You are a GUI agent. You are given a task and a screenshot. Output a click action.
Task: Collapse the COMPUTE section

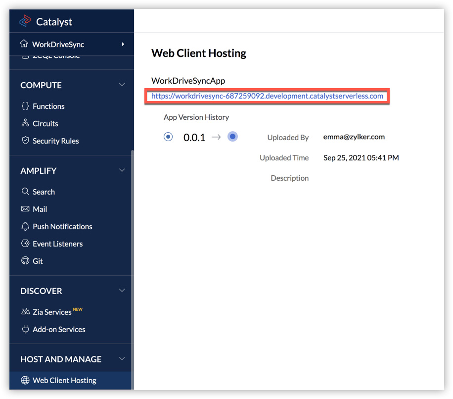[122, 85]
